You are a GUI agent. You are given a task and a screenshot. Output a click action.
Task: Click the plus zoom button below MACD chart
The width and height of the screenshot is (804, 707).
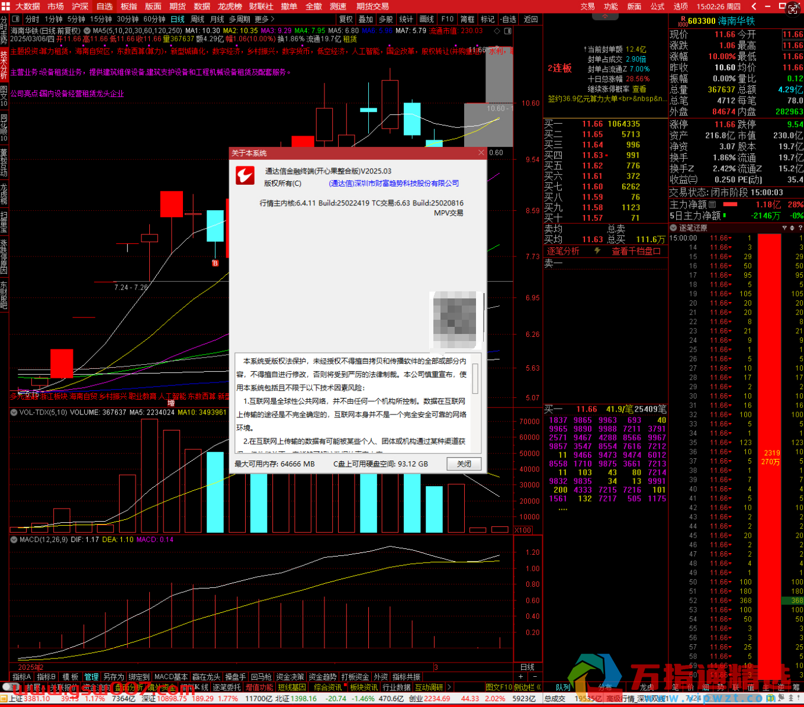point(521,677)
